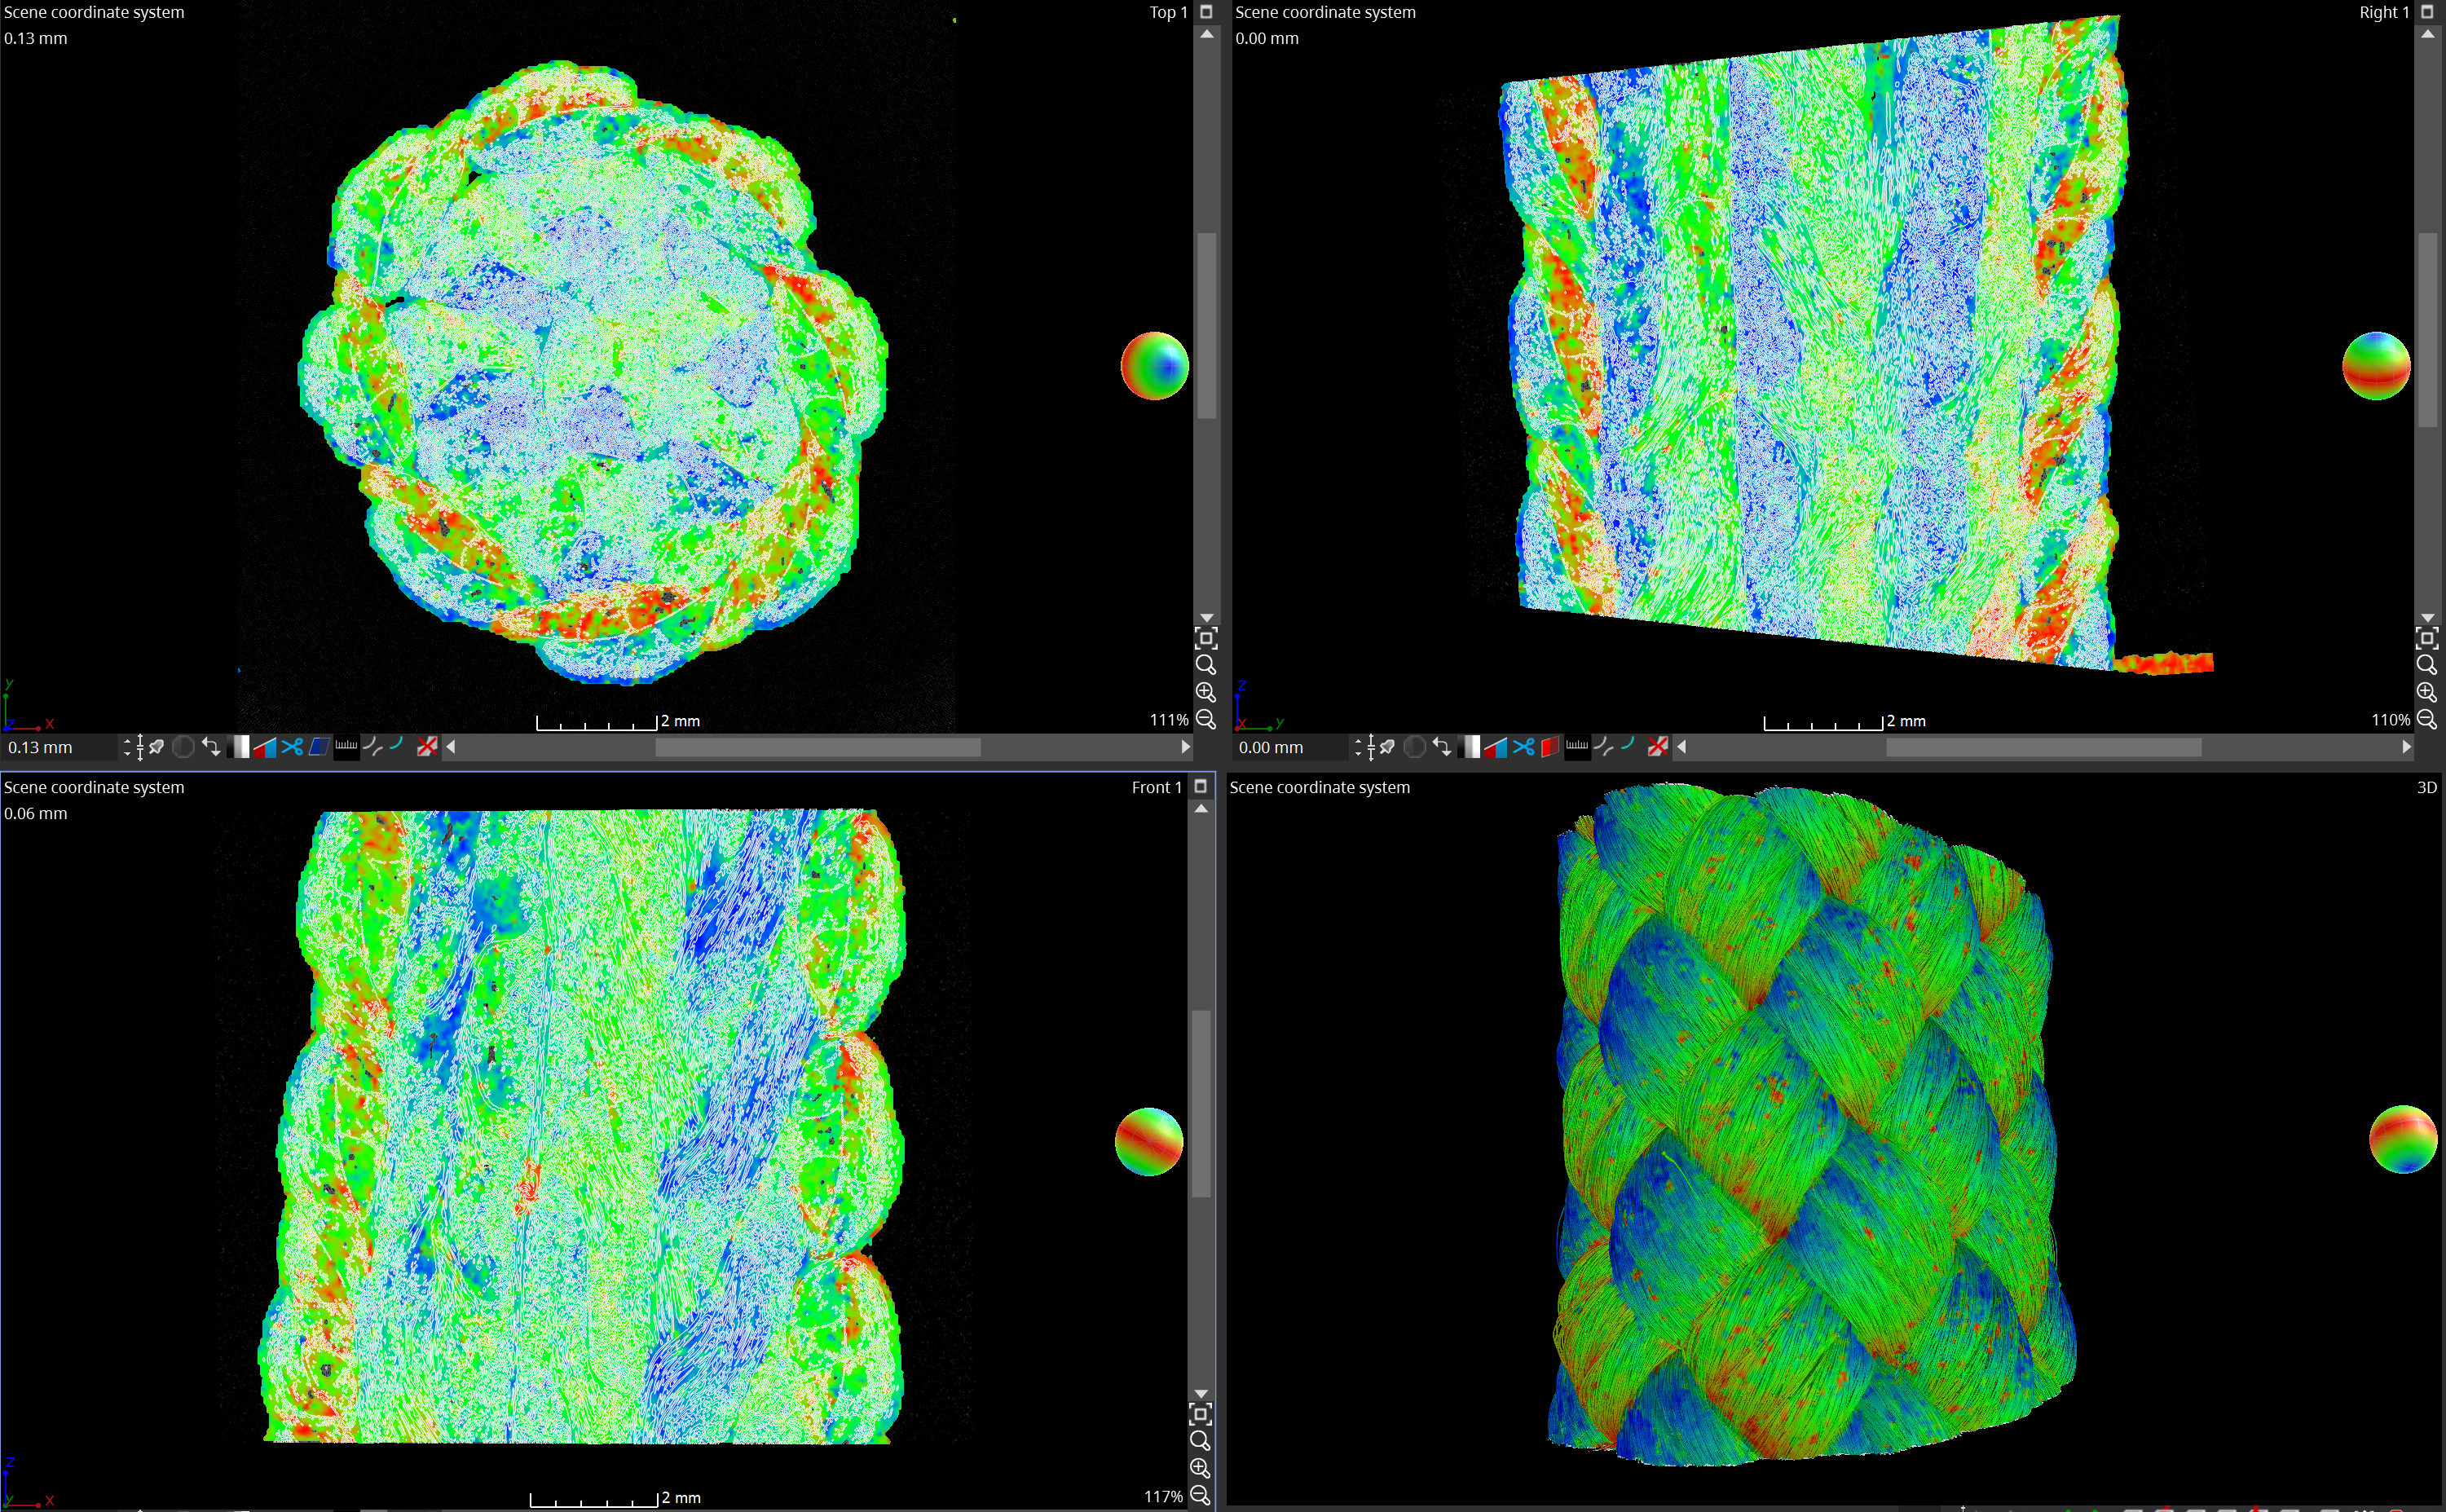Click the red-blue color ramp icon in Right view
Image resolution: width=2446 pixels, height=1512 pixels.
click(x=1496, y=747)
